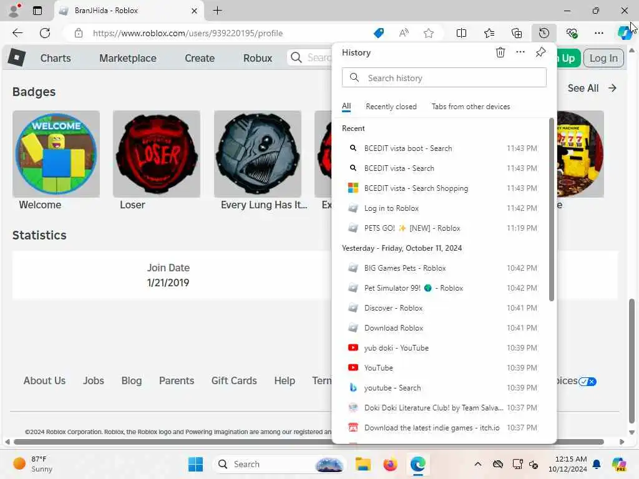Toggle privacy choices switch in footer

[587, 382]
